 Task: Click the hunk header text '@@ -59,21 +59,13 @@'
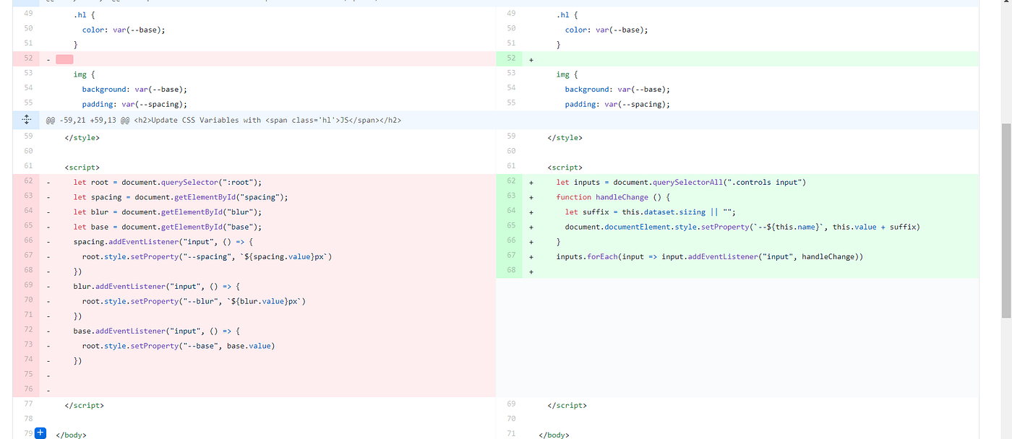pos(87,121)
